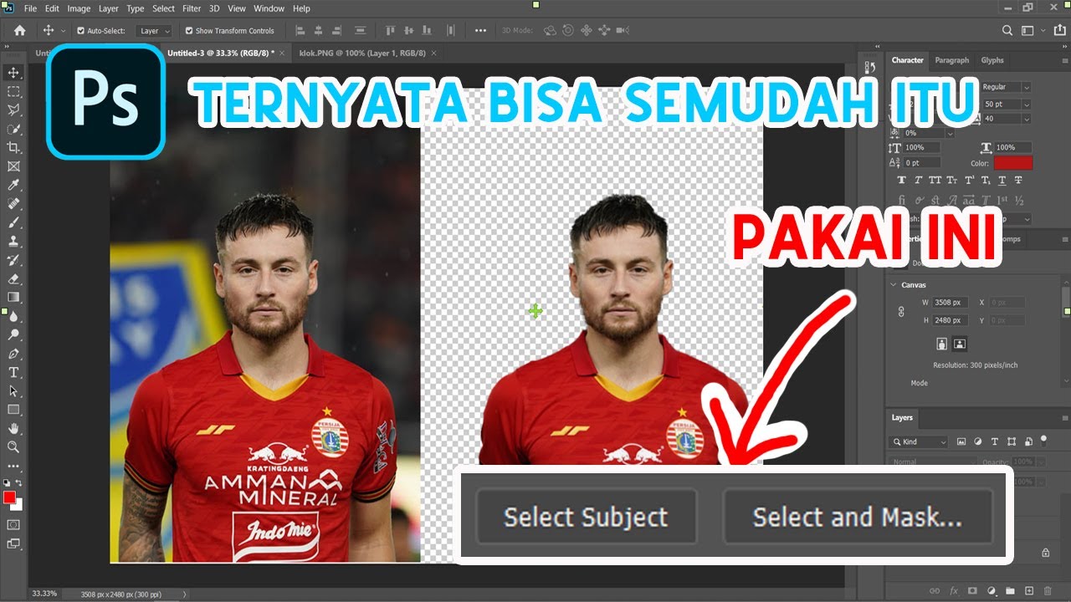
Task: Select landscape canvas orientation button
Action: pos(960,343)
